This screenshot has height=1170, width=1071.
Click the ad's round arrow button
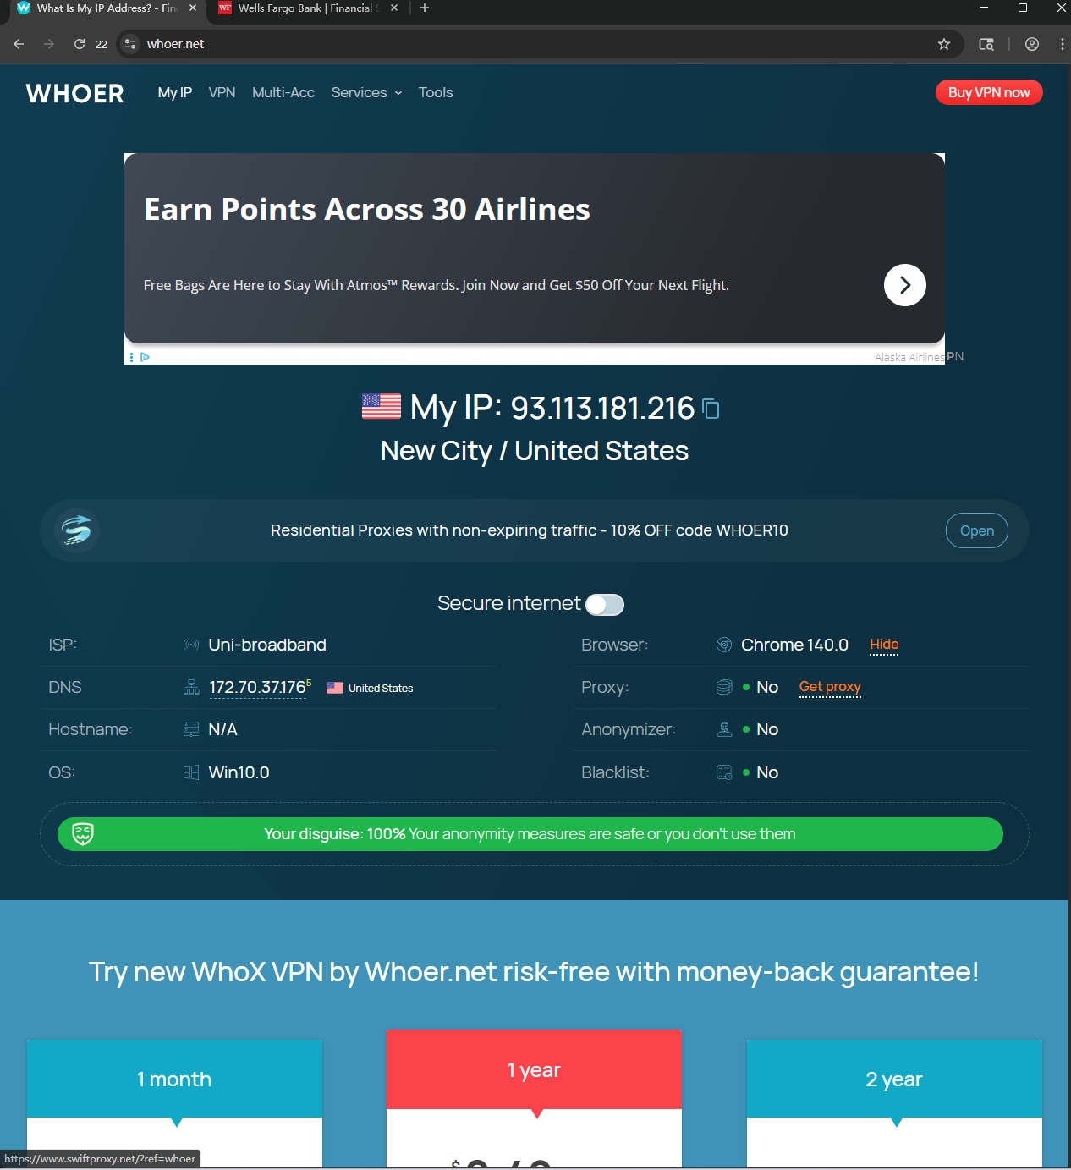[904, 285]
